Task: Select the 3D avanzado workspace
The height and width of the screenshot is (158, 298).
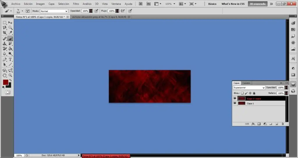Action: (258, 4)
